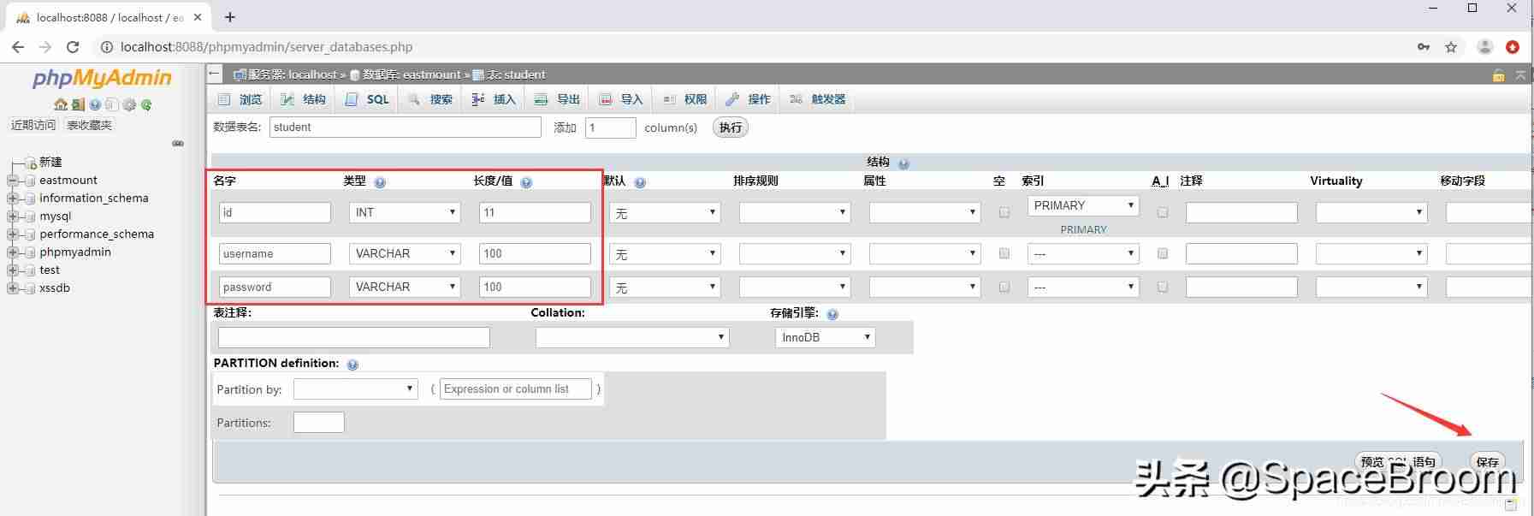Open the 浏览 tab
This screenshot has height=516, width=1534.
pos(240,99)
